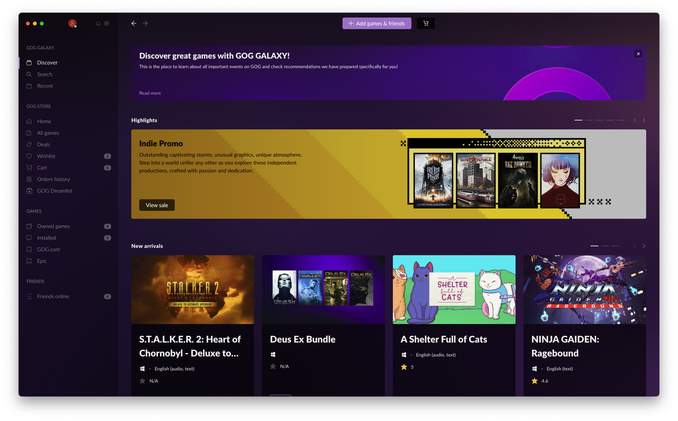Open Friends online list
Screen dimensions: 678x421
(68, 296)
